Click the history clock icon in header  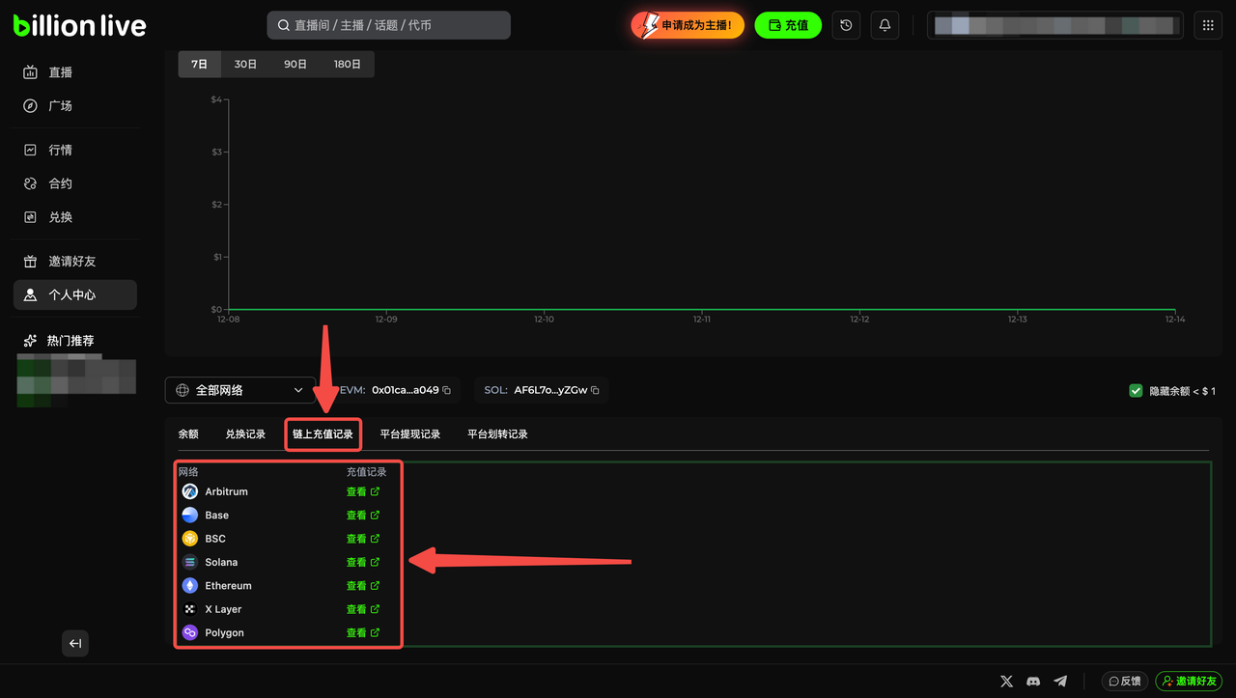click(x=846, y=25)
